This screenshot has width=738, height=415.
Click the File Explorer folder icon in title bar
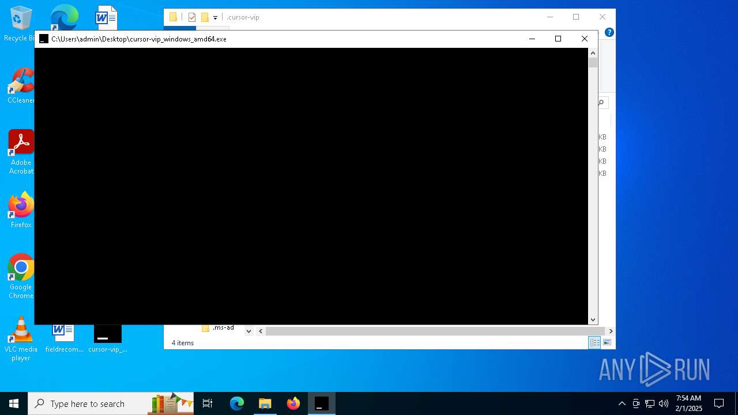tap(173, 17)
